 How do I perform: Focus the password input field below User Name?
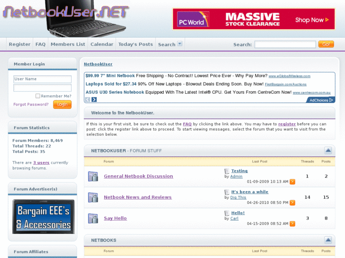tap(42, 88)
